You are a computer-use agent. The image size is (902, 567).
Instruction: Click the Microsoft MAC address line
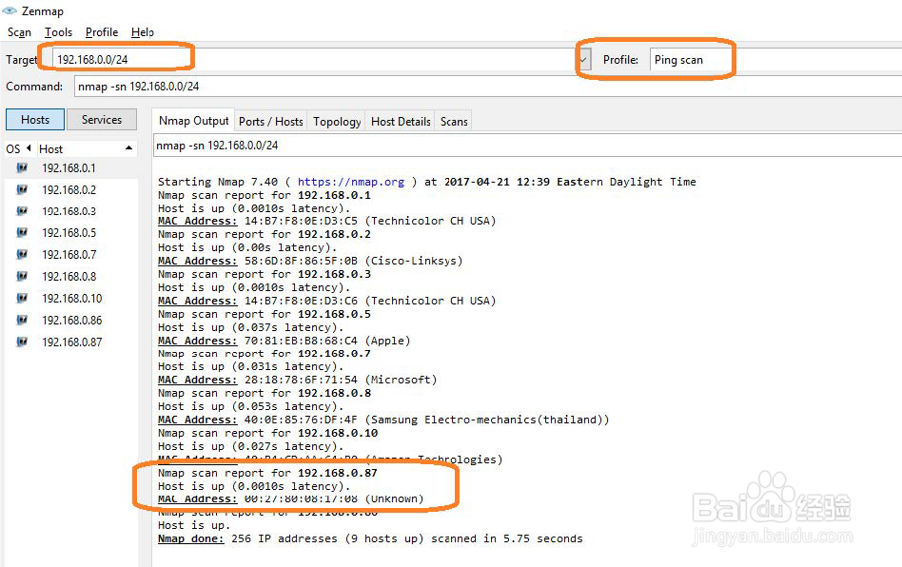pyautogui.click(x=298, y=380)
